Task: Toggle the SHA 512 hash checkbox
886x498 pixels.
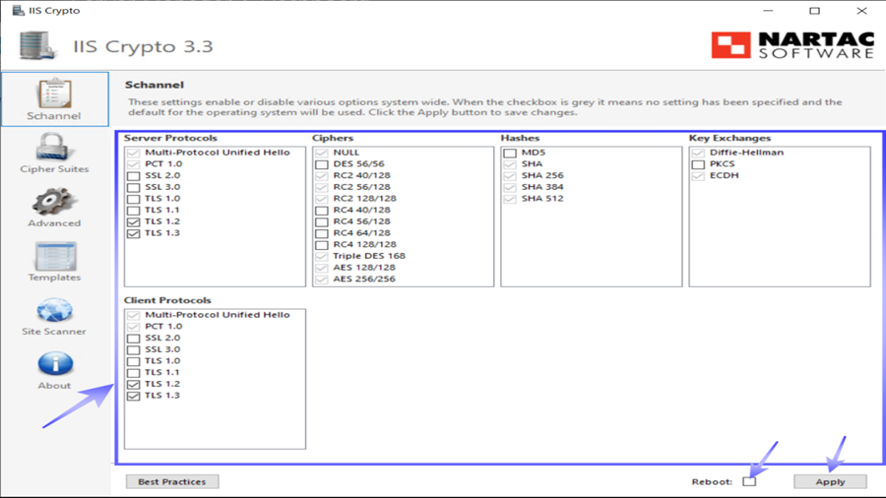Action: coord(510,199)
